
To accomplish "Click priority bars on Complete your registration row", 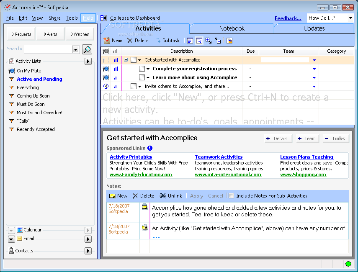I will (x=116, y=69).
